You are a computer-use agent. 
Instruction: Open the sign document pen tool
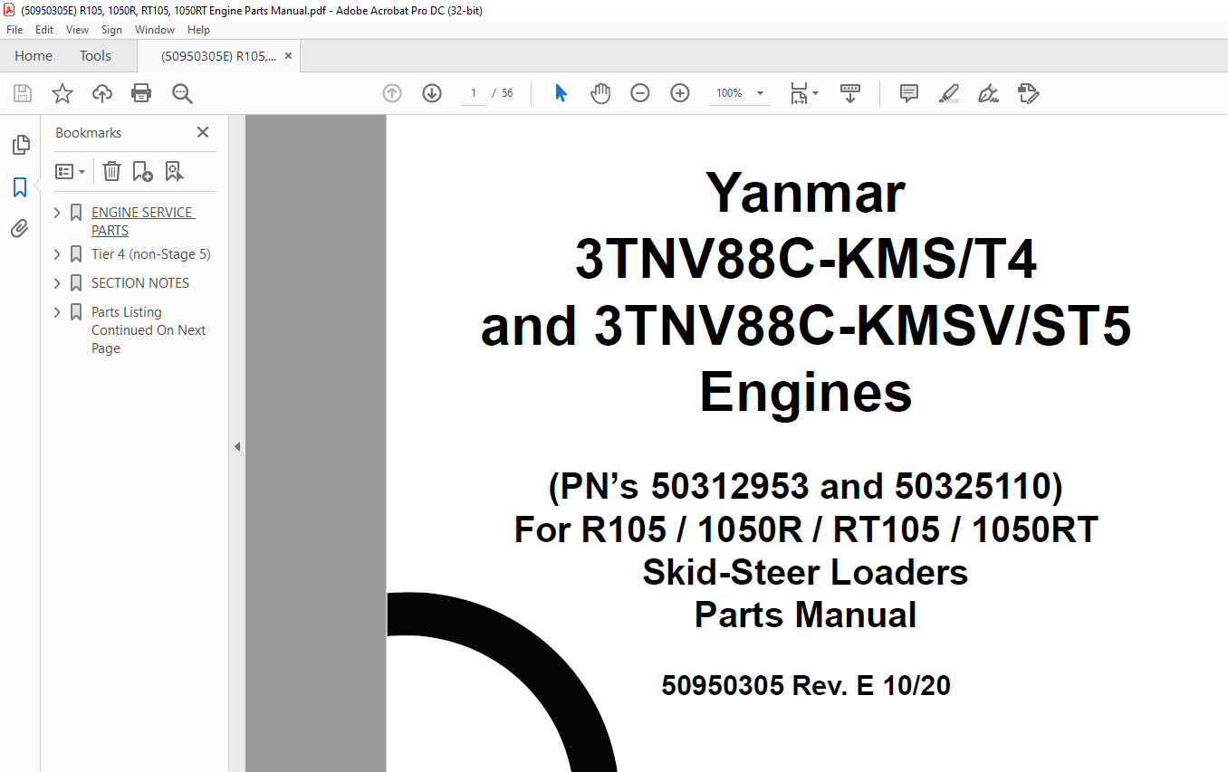pyautogui.click(x=989, y=93)
